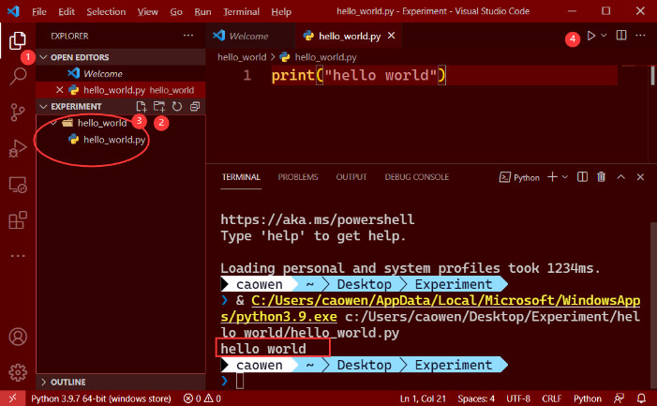Refresh the Explorer file tree
The width and height of the screenshot is (657, 406).
click(177, 107)
